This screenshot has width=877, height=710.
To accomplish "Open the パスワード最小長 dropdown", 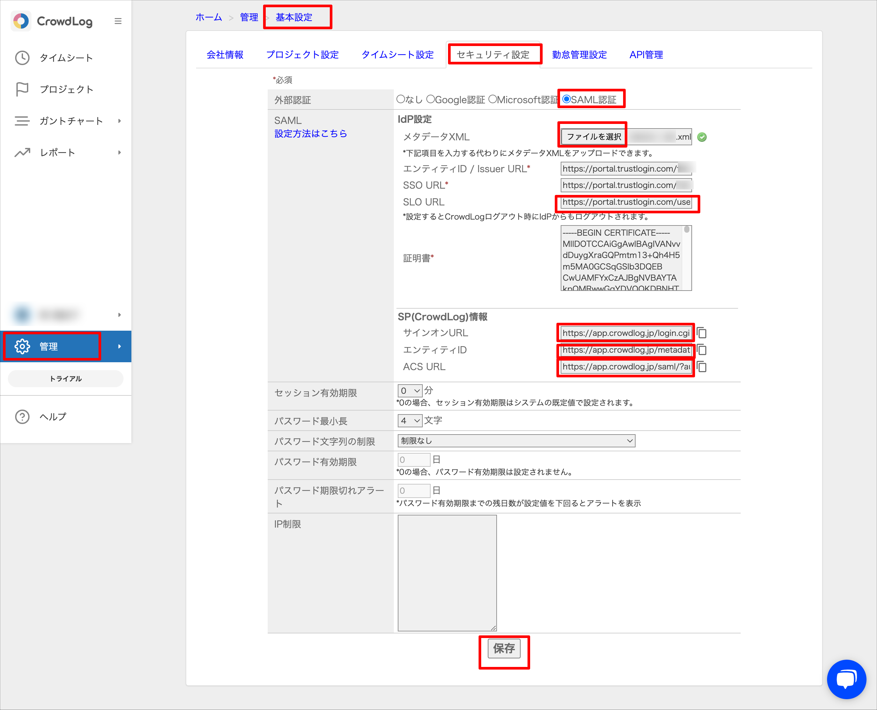I will (410, 420).
